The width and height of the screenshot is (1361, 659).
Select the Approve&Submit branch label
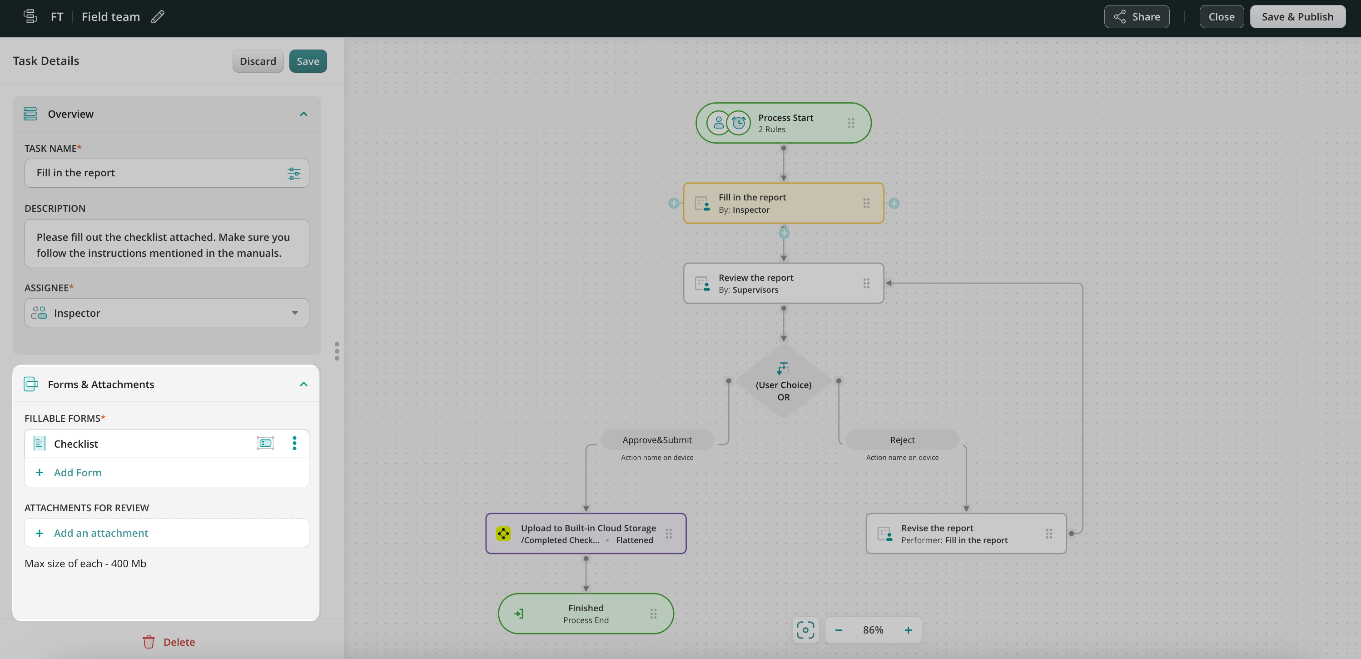pos(657,439)
